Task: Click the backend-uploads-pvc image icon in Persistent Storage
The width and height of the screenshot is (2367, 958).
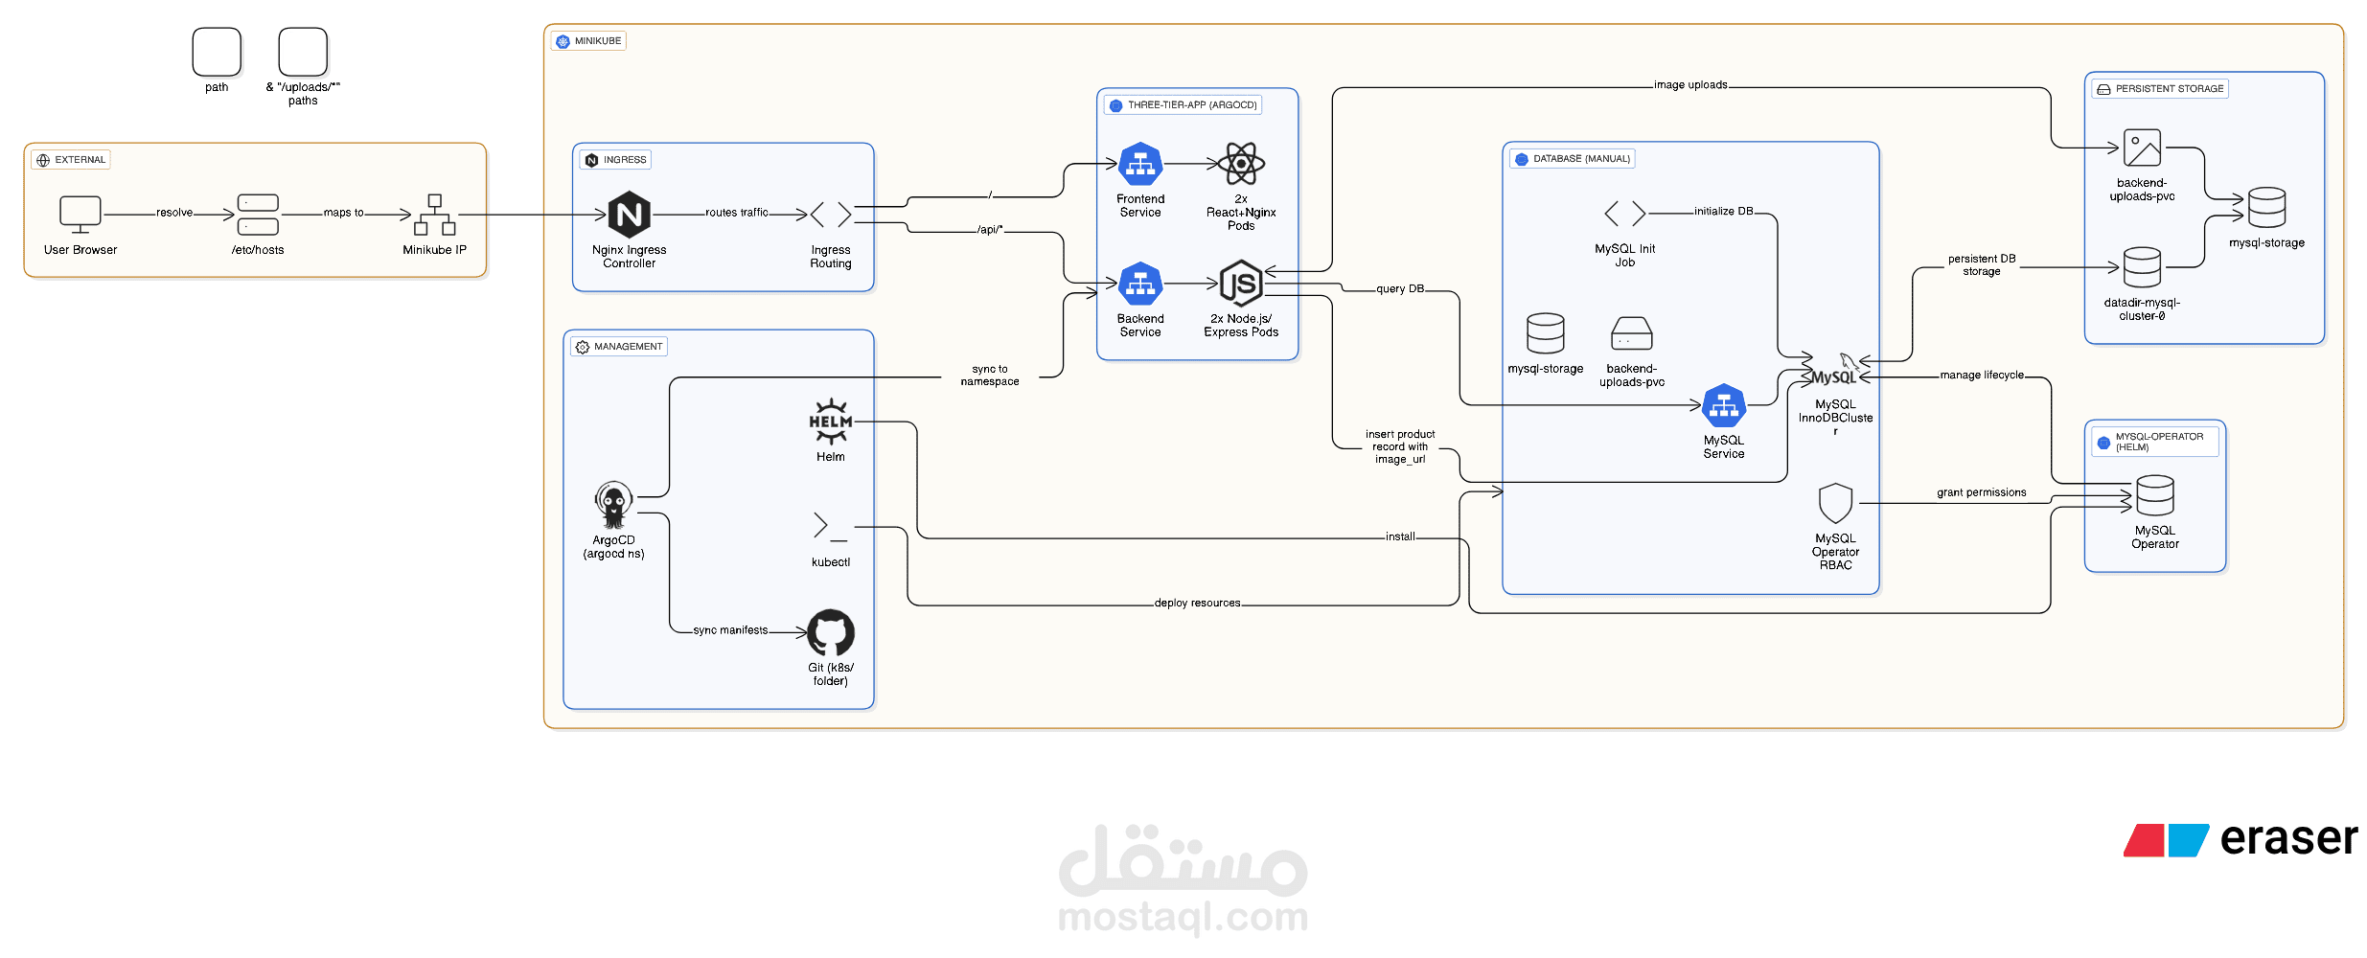Action: pos(2142,148)
